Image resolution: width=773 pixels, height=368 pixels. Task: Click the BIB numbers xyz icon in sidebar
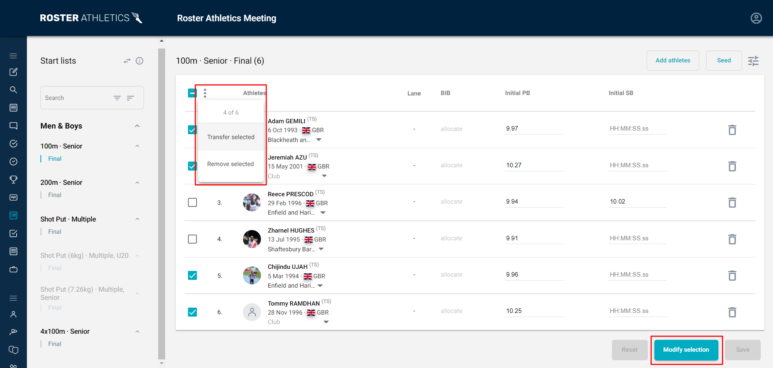[x=13, y=197]
